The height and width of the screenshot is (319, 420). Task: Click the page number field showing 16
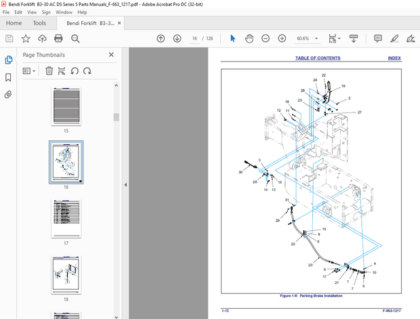click(194, 39)
